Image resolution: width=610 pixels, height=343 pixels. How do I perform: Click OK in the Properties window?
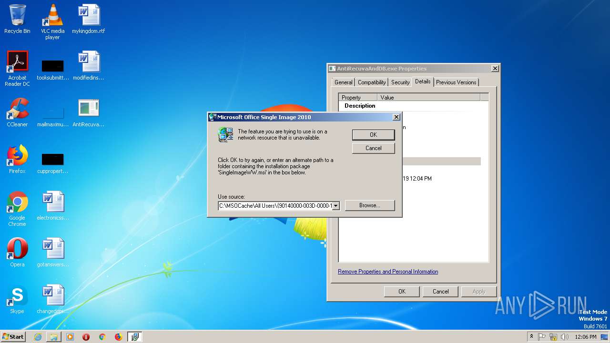402,292
